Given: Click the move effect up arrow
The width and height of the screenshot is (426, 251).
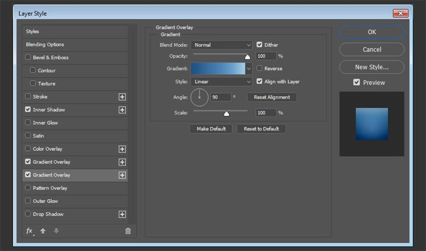Looking at the screenshot, I should point(43,231).
